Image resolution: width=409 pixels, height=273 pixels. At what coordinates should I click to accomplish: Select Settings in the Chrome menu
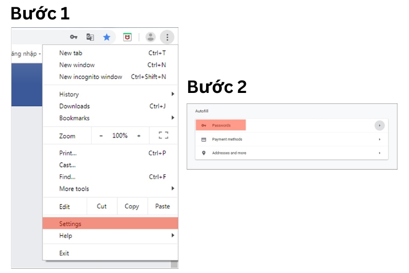point(70,224)
